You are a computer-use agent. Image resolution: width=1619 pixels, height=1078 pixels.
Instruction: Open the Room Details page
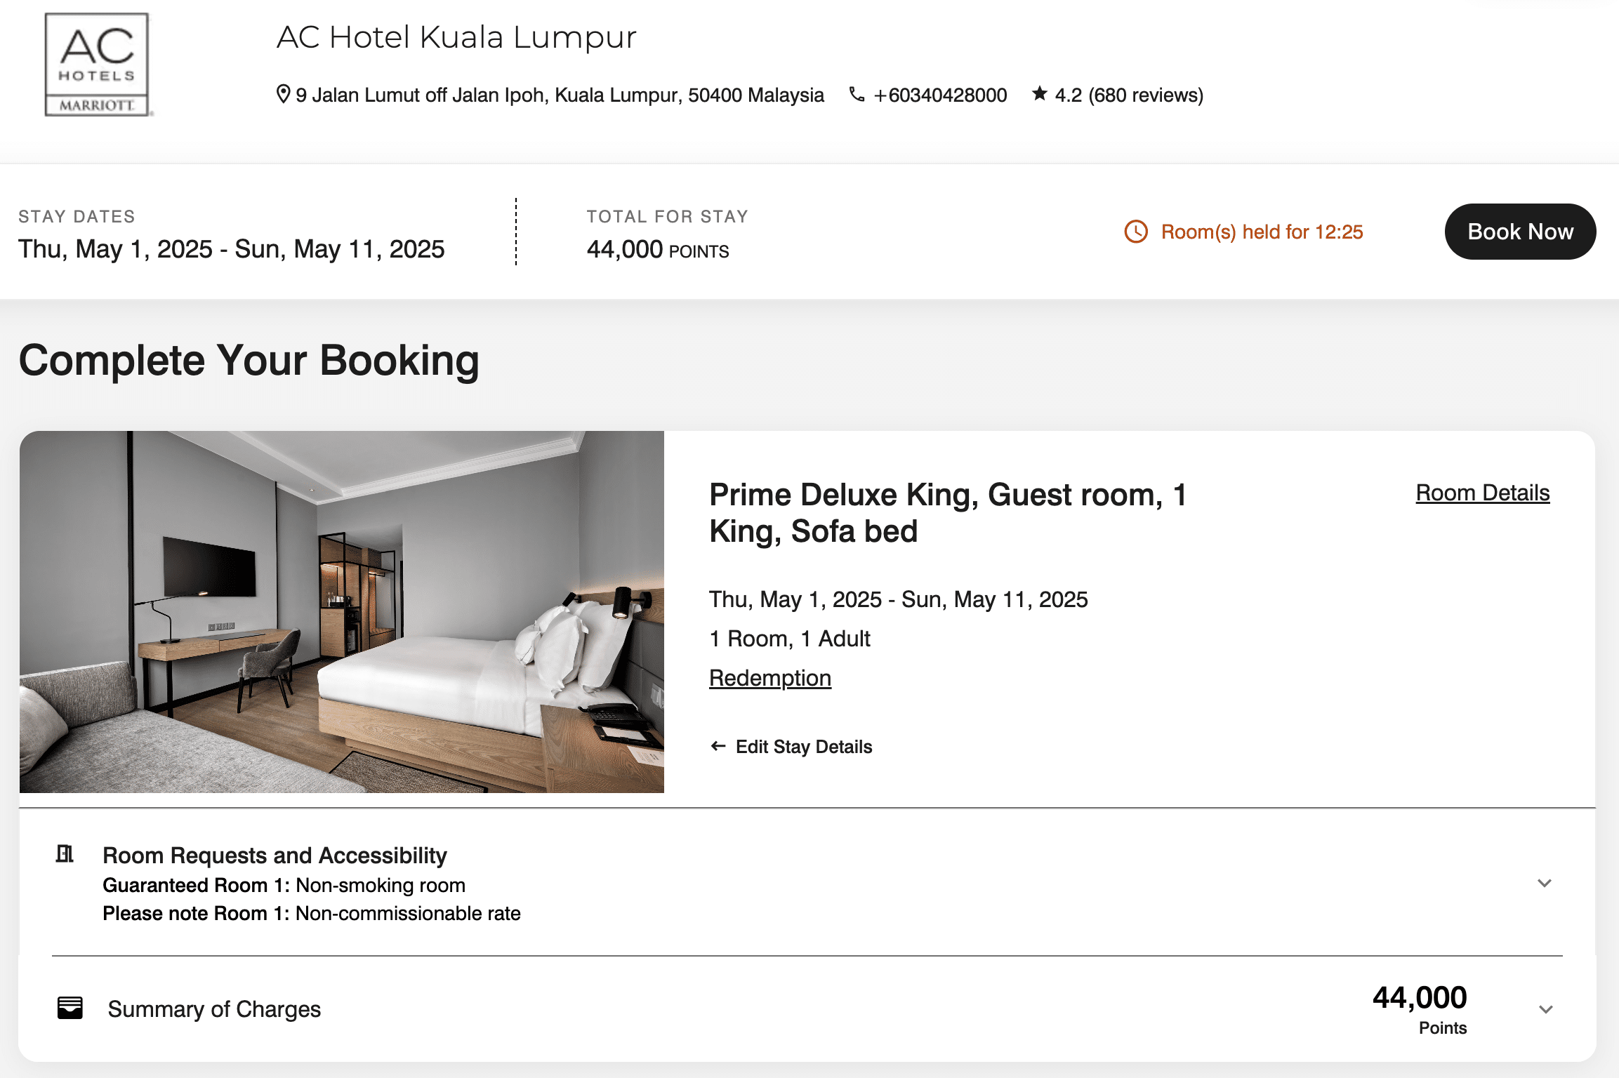(1481, 492)
